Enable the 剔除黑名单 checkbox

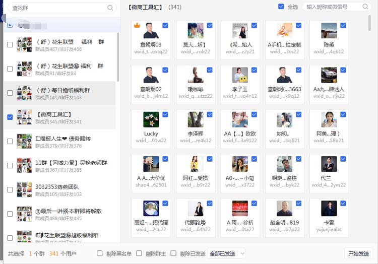tap(100, 253)
